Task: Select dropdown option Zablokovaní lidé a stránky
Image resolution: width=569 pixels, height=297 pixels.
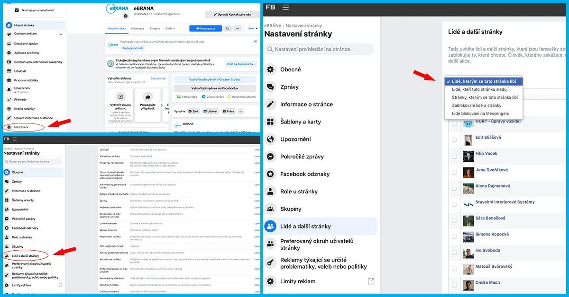Action: coord(484,105)
